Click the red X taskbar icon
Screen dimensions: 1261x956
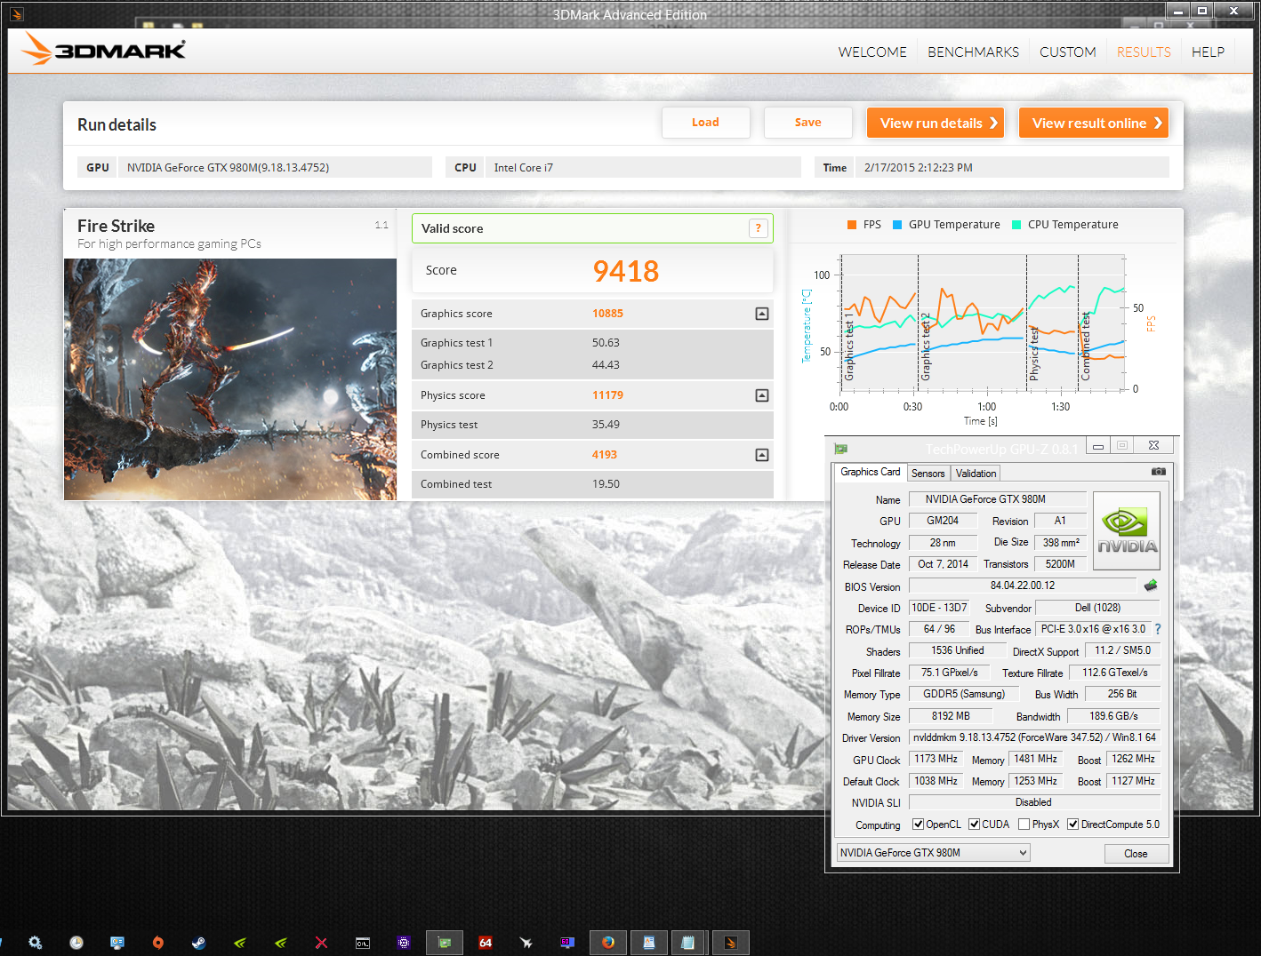[321, 943]
